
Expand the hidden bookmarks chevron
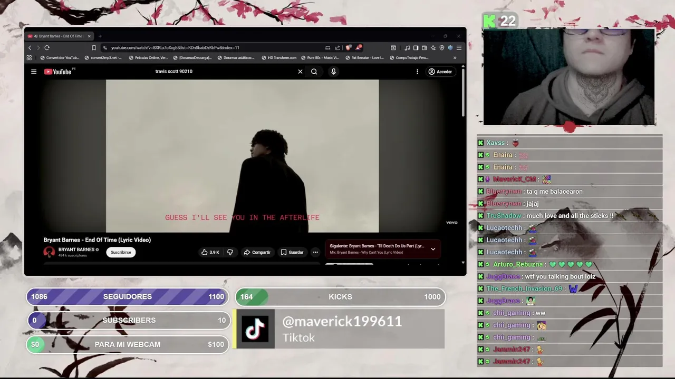[455, 58]
